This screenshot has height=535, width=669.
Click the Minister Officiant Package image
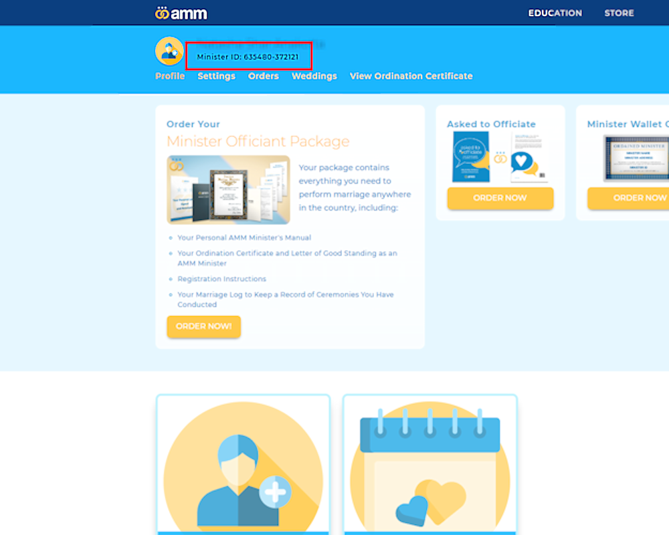coord(228,190)
